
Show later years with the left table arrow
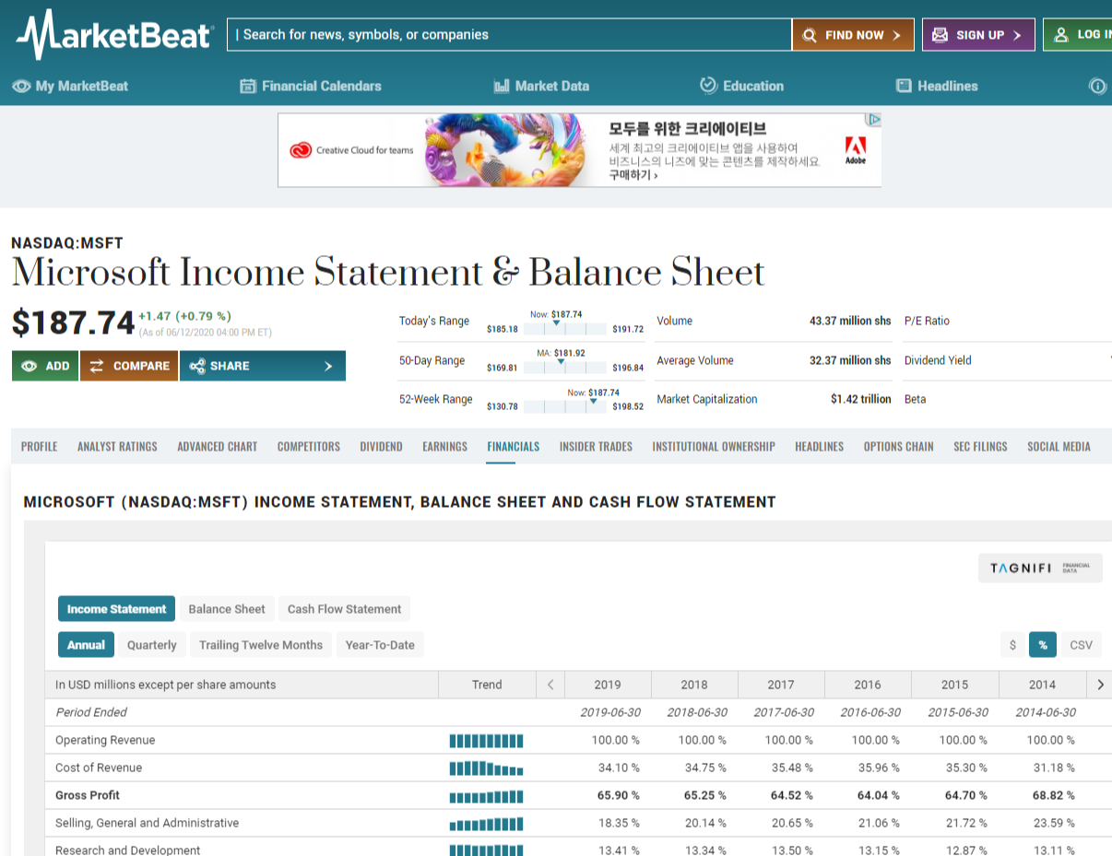click(550, 685)
